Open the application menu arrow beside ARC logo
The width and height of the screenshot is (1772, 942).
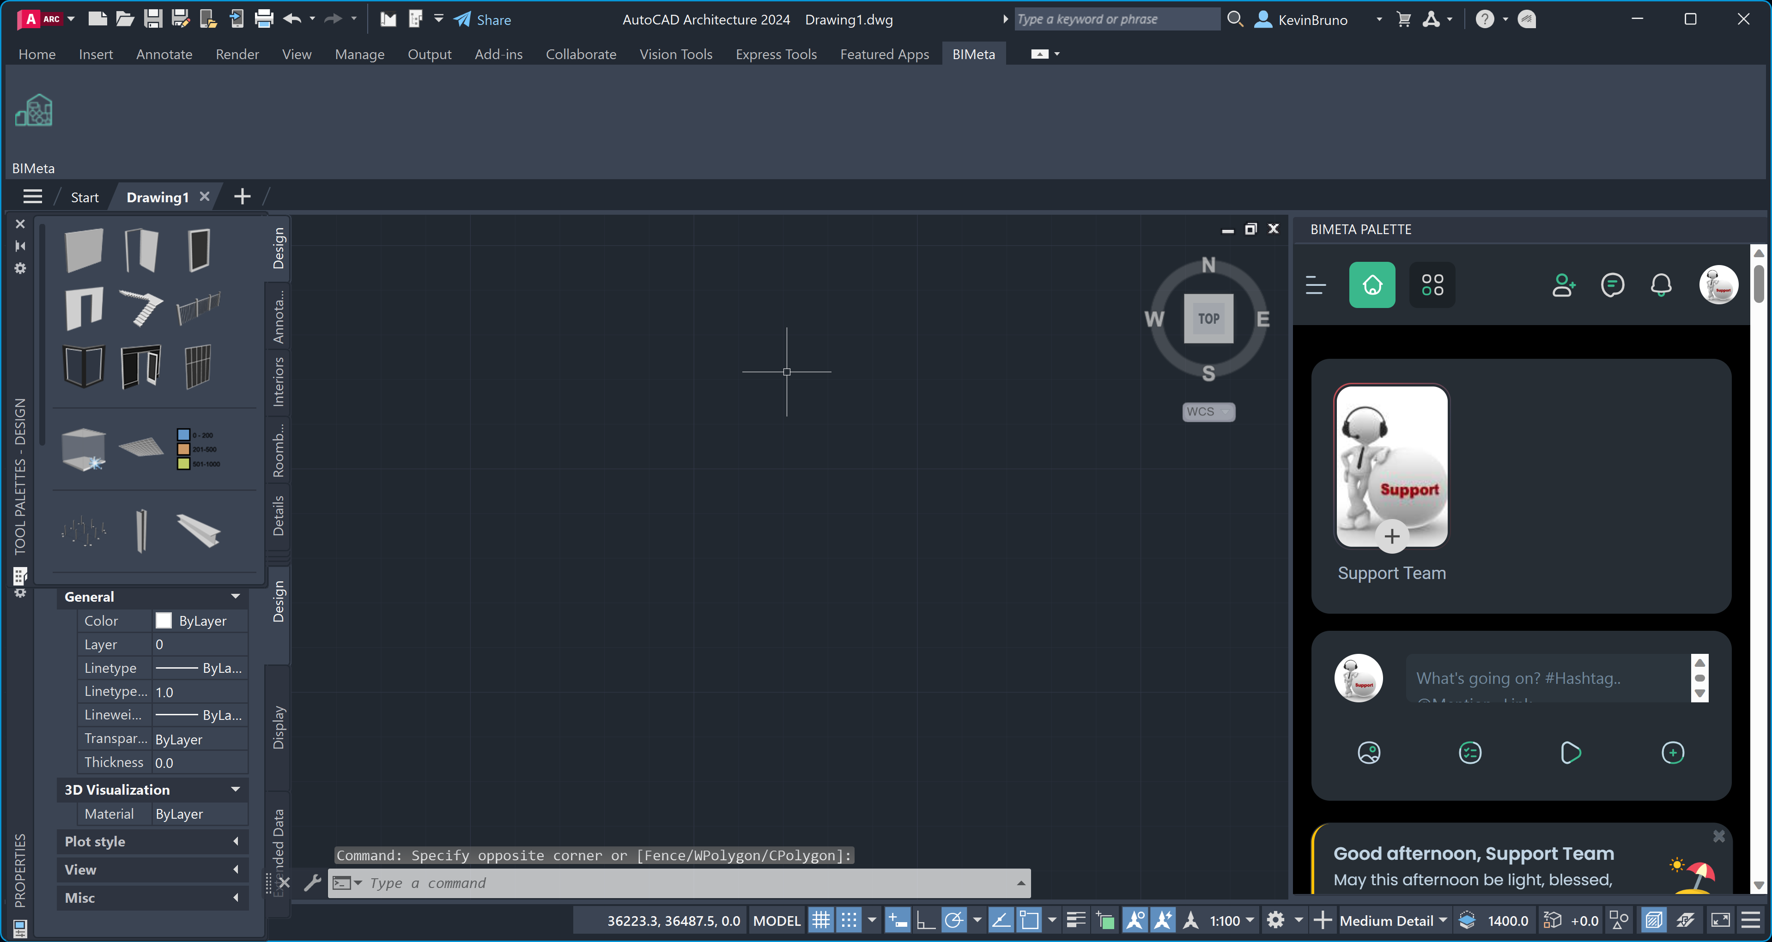[x=71, y=19]
